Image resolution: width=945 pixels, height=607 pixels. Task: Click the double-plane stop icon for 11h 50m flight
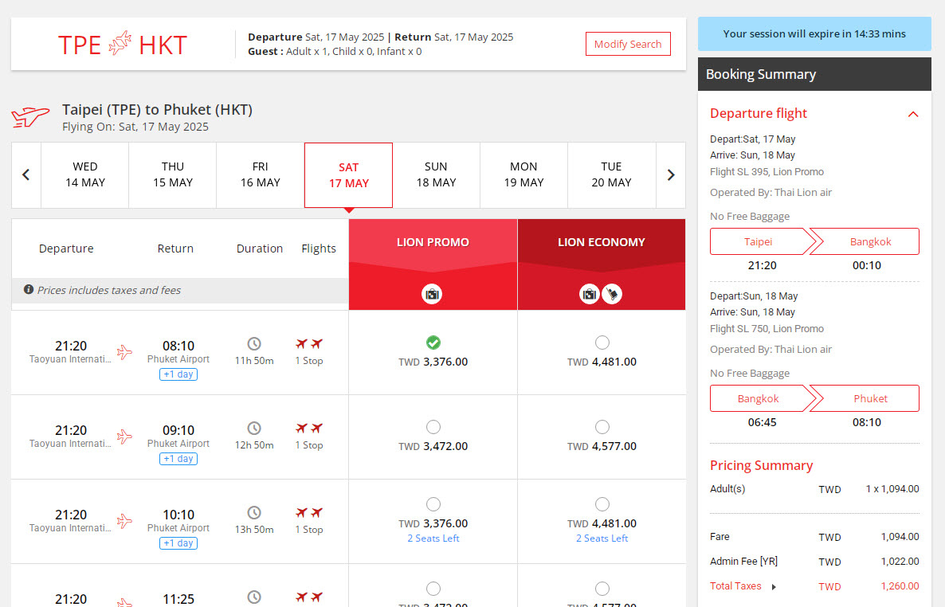(x=309, y=343)
